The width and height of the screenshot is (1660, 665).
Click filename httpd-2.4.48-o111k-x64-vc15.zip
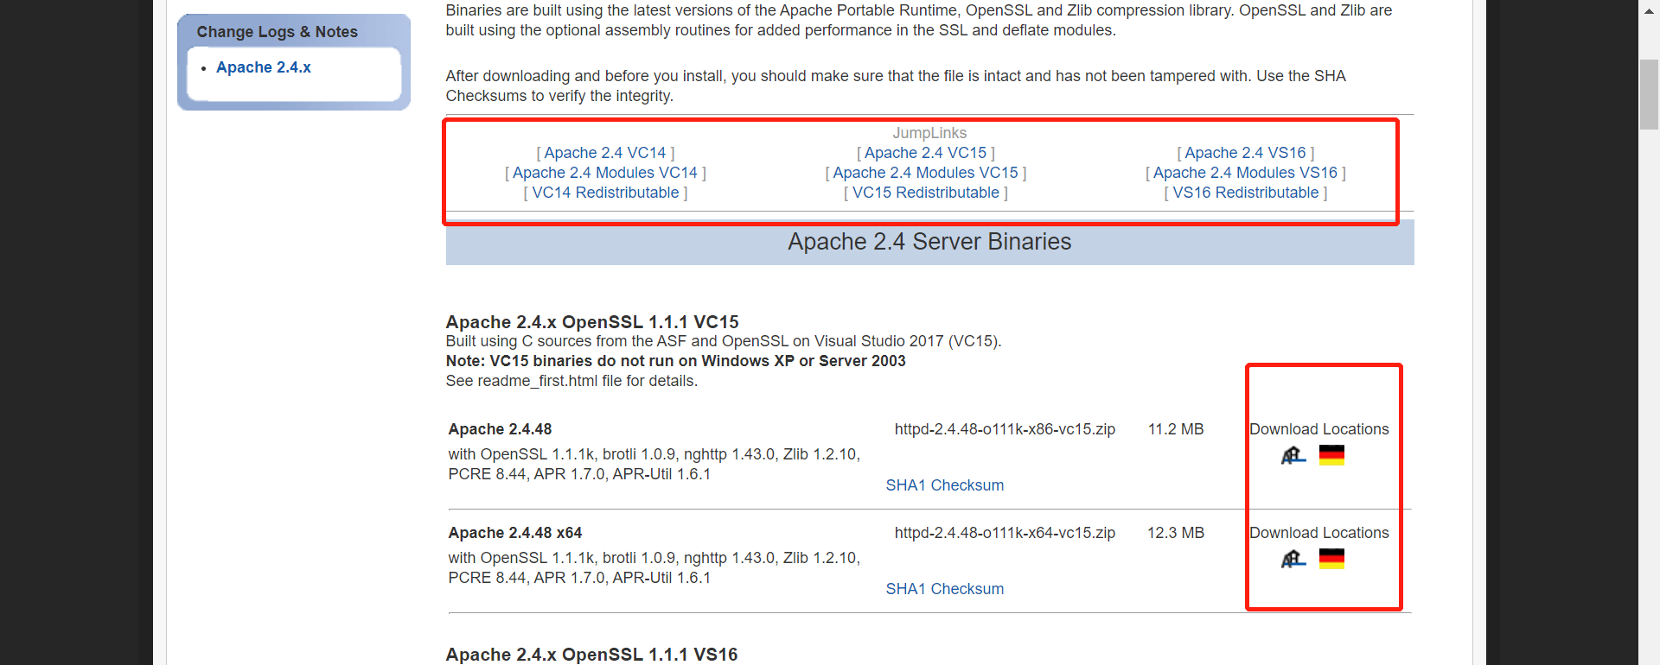pyautogui.click(x=1005, y=533)
